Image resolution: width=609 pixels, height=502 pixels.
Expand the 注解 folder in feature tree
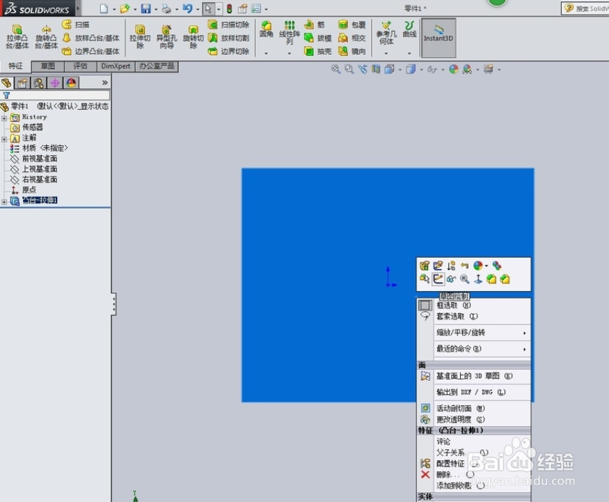pos(6,138)
